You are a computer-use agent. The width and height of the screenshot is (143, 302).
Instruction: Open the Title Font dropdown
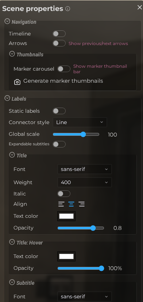pos(85,169)
